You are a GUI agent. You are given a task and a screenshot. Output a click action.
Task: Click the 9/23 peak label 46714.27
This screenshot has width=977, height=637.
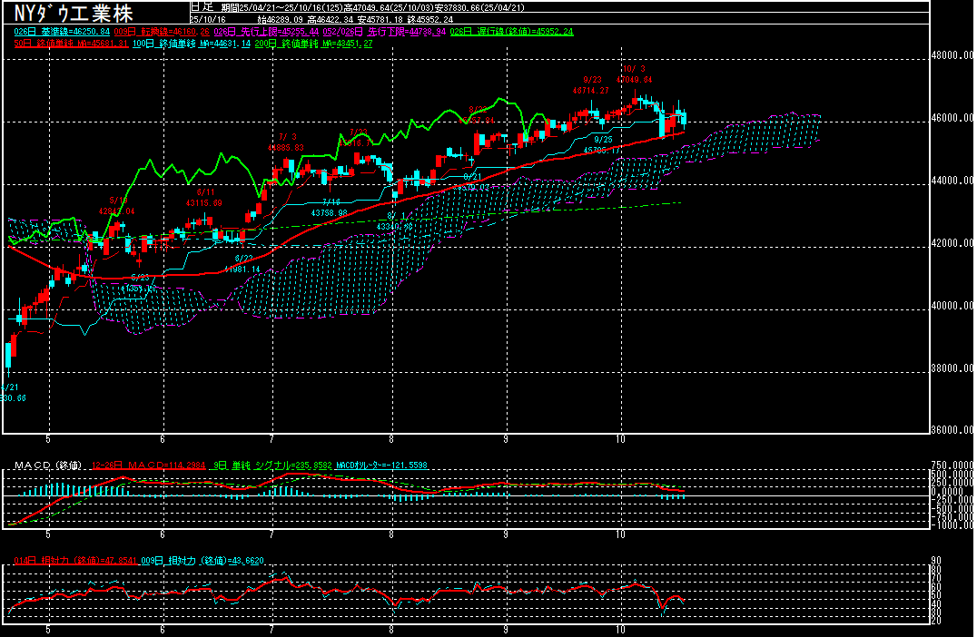click(x=592, y=91)
